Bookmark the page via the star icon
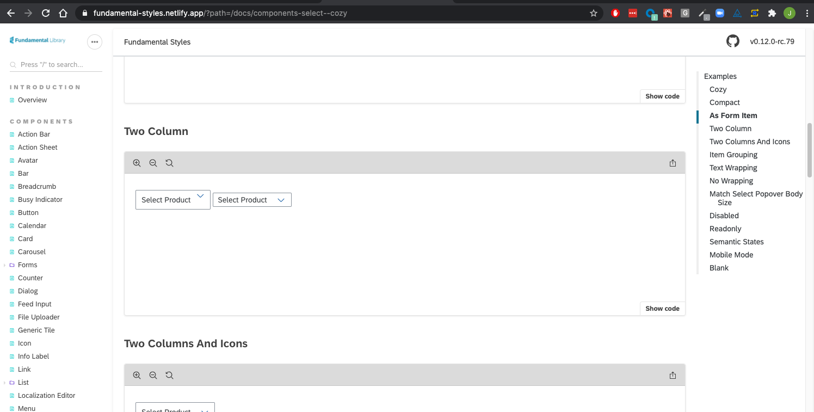The width and height of the screenshot is (814, 412). point(594,13)
